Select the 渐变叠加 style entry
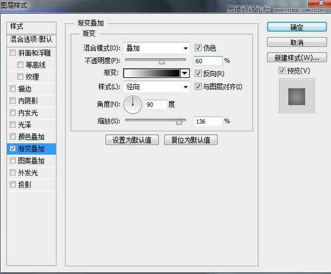This screenshot has width=331, height=274. 31,149
